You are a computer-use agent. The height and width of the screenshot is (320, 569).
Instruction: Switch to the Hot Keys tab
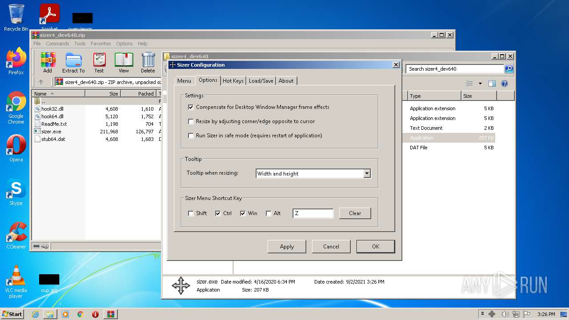(233, 81)
